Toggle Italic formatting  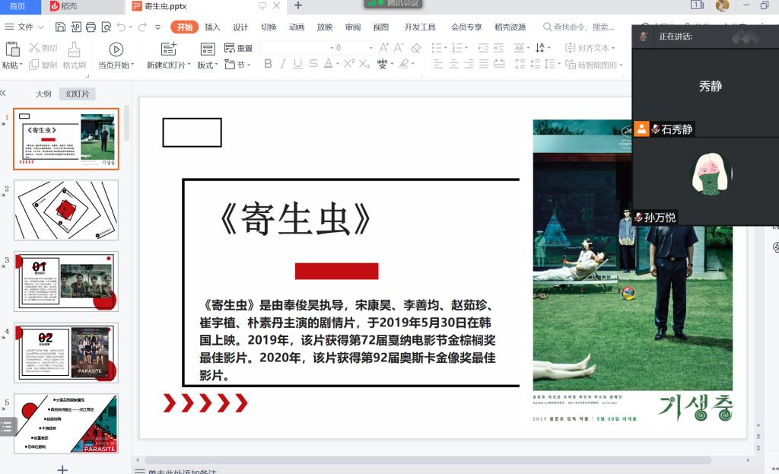pos(283,64)
